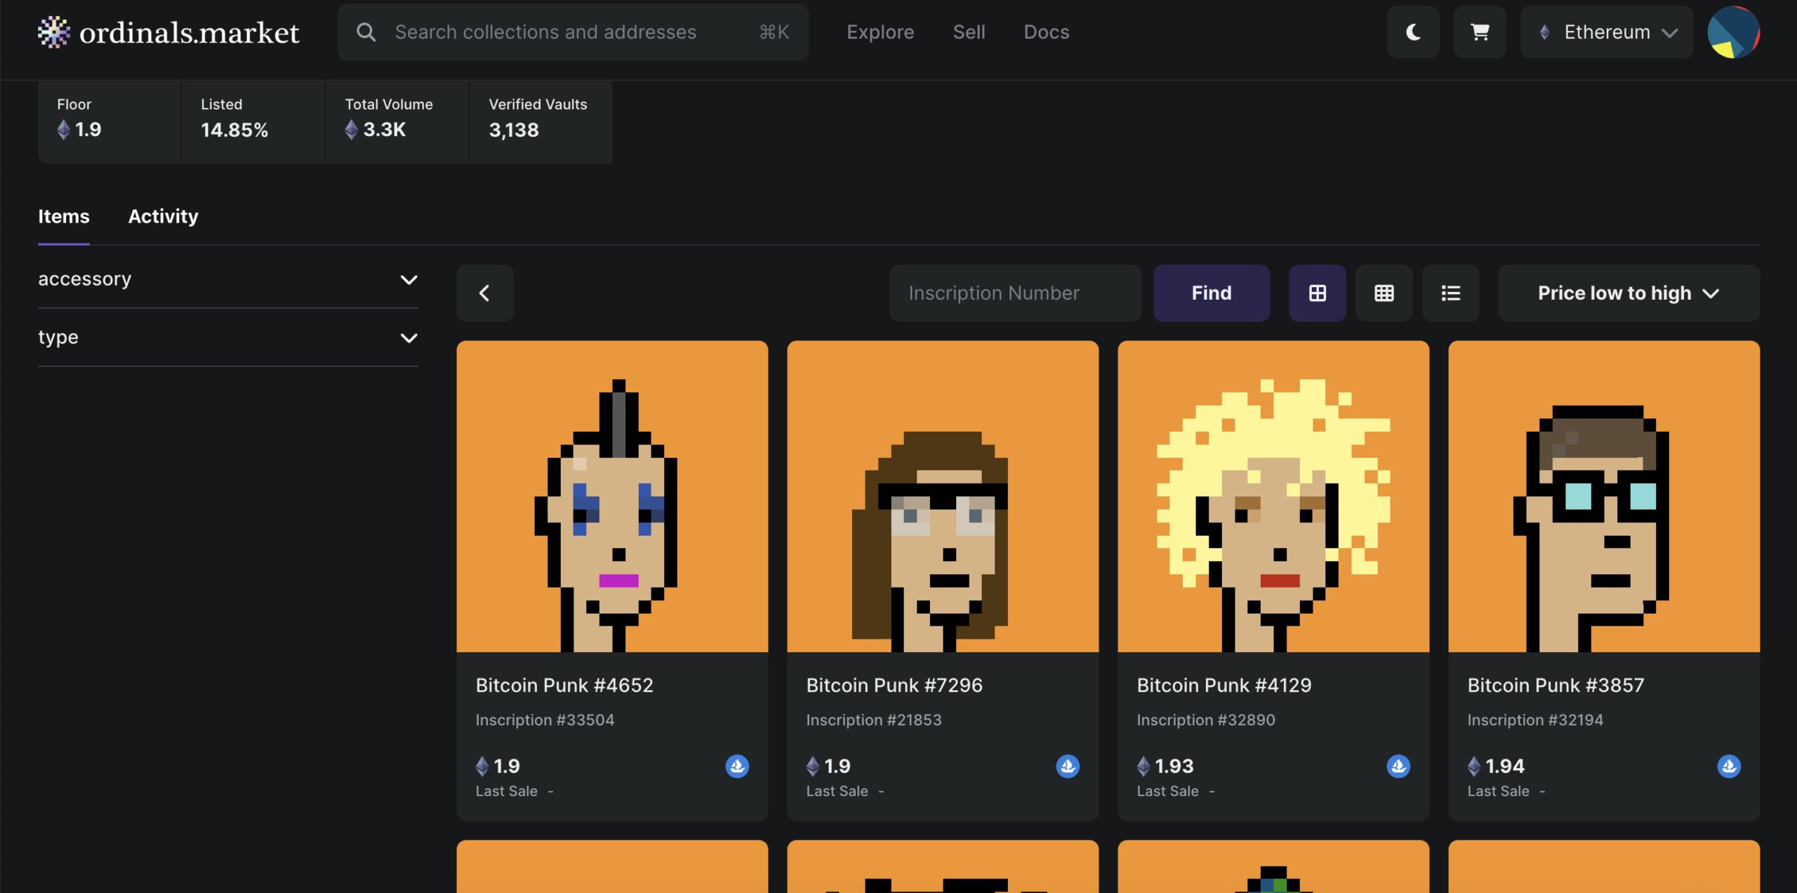Viewport: 1797px width, 893px height.
Task: Click OpenSea icon on Punk #4129
Action: pos(1398,766)
